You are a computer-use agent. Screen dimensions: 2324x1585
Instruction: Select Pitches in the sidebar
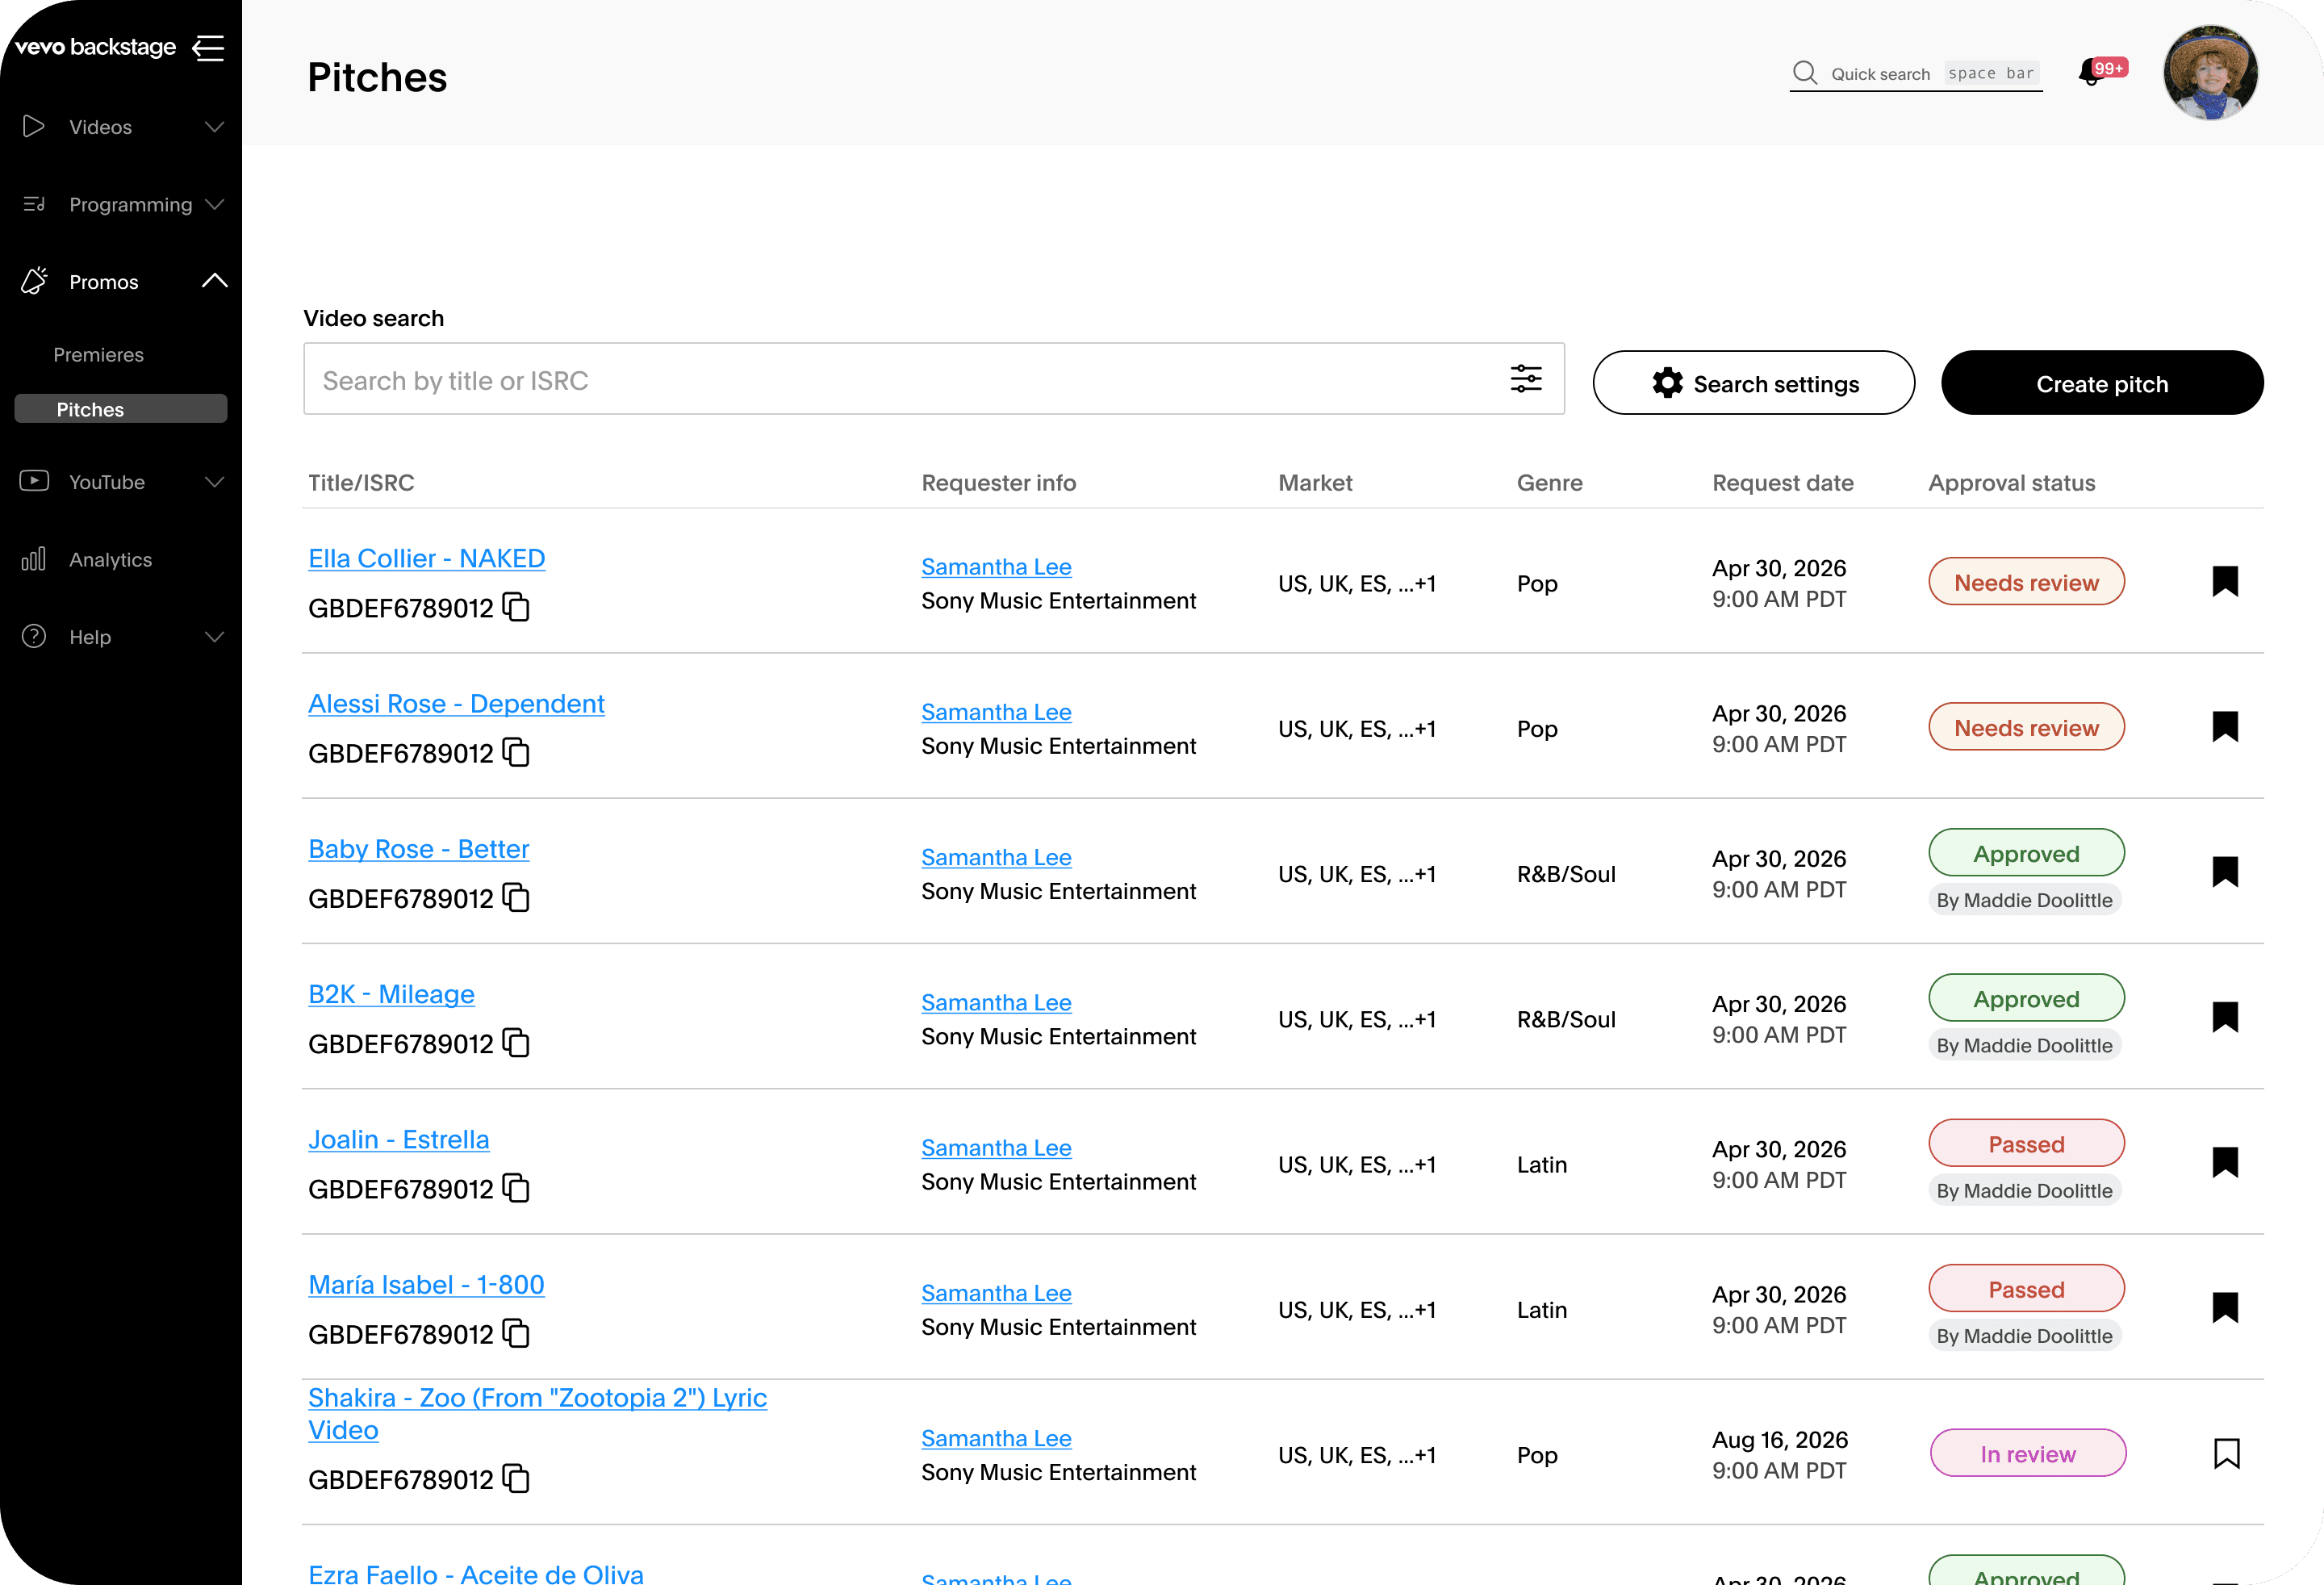(121, 409)
